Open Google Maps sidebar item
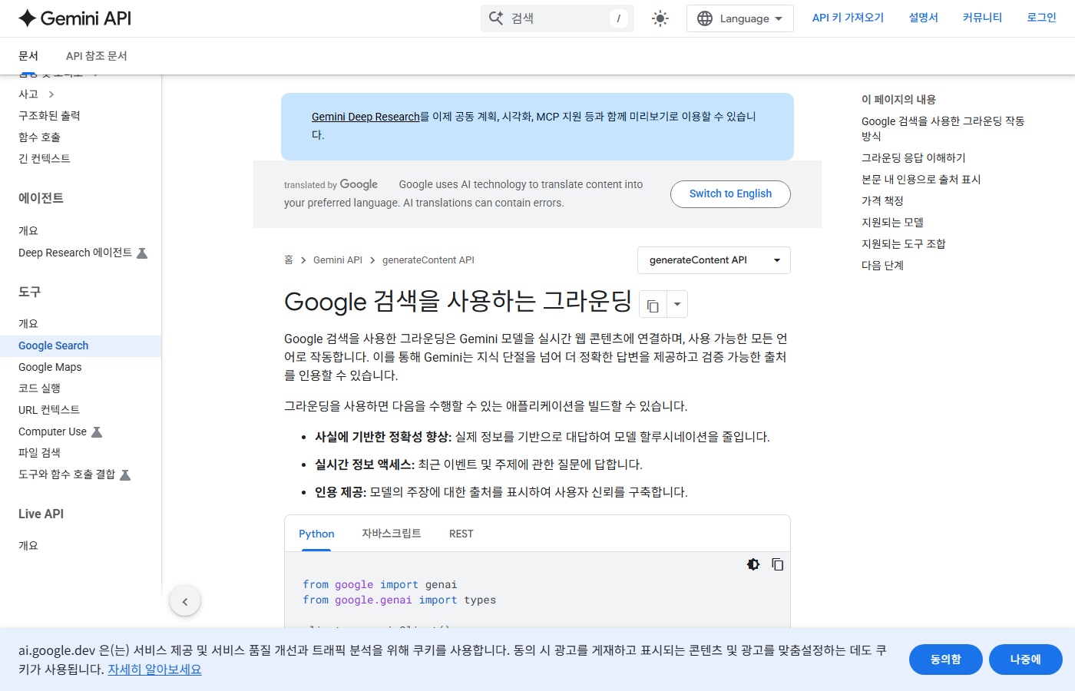This screenshot has height=691, width=1075. (50, 367)
